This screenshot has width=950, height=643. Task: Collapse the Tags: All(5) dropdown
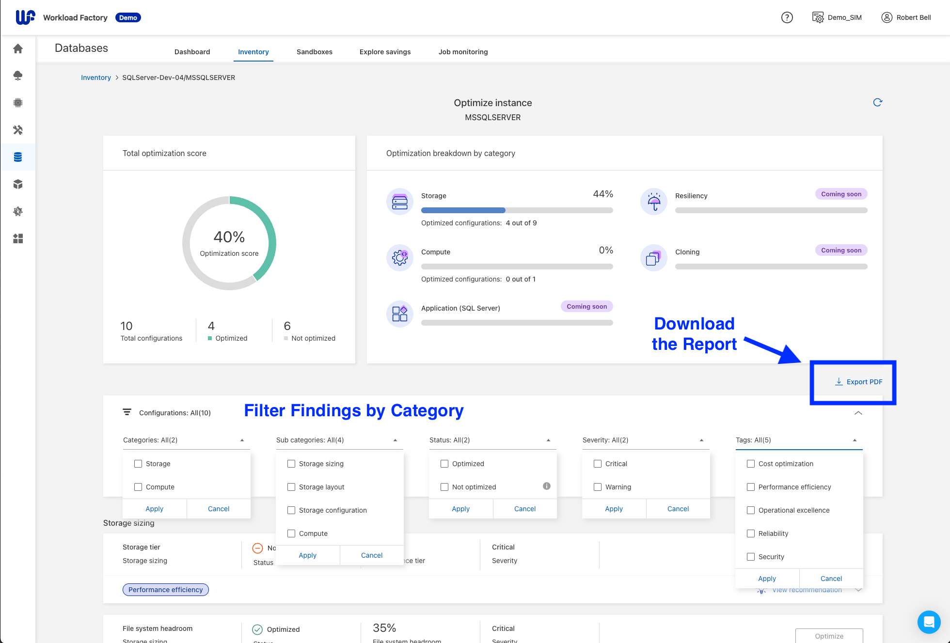(855, 440)
